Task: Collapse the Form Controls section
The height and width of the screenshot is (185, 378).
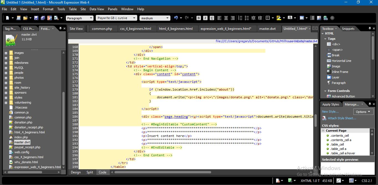Action: click(x=325, y=91)
